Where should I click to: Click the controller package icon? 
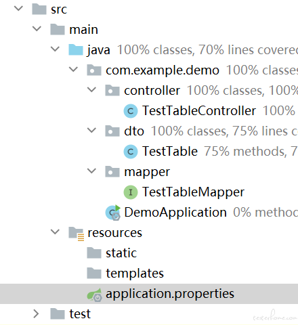(x=112, y=91)
